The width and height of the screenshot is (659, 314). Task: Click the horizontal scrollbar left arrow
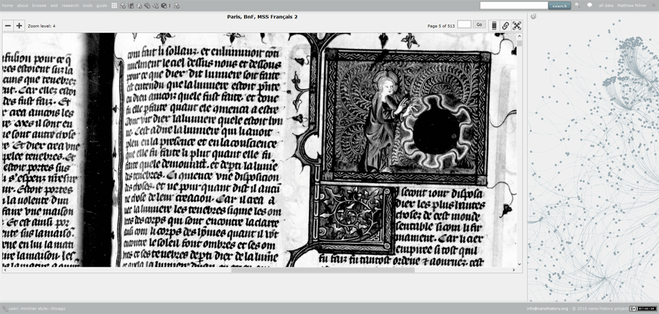coord(5,270)
